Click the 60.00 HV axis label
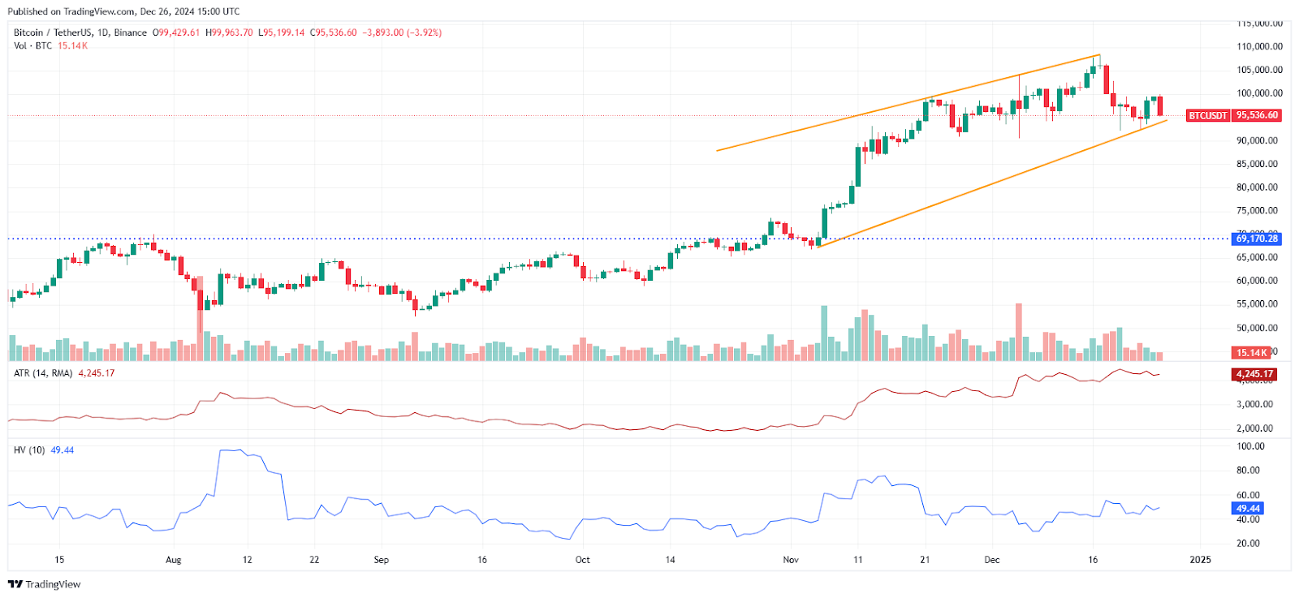 click(x=1249, y=495)
